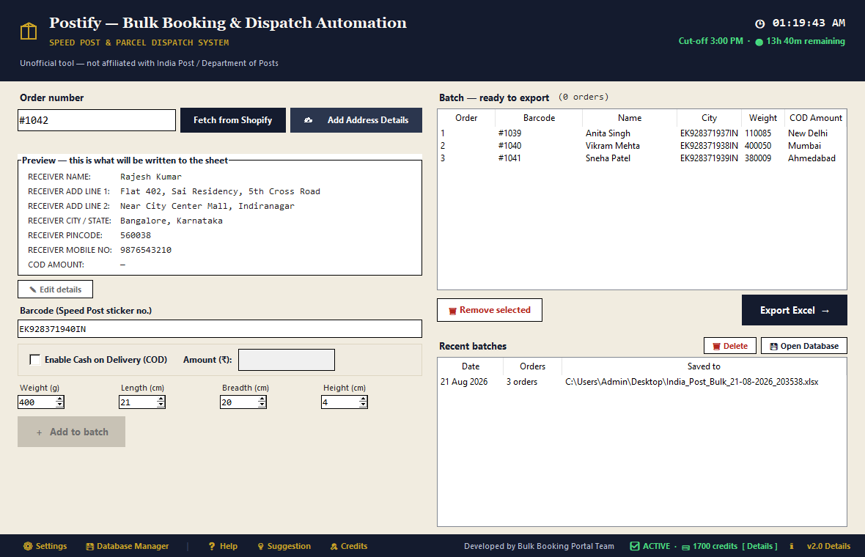This screenshot has width=865, height=557.
Task: Click the ACTIVE license status indicator
Action: pos(650,546)
